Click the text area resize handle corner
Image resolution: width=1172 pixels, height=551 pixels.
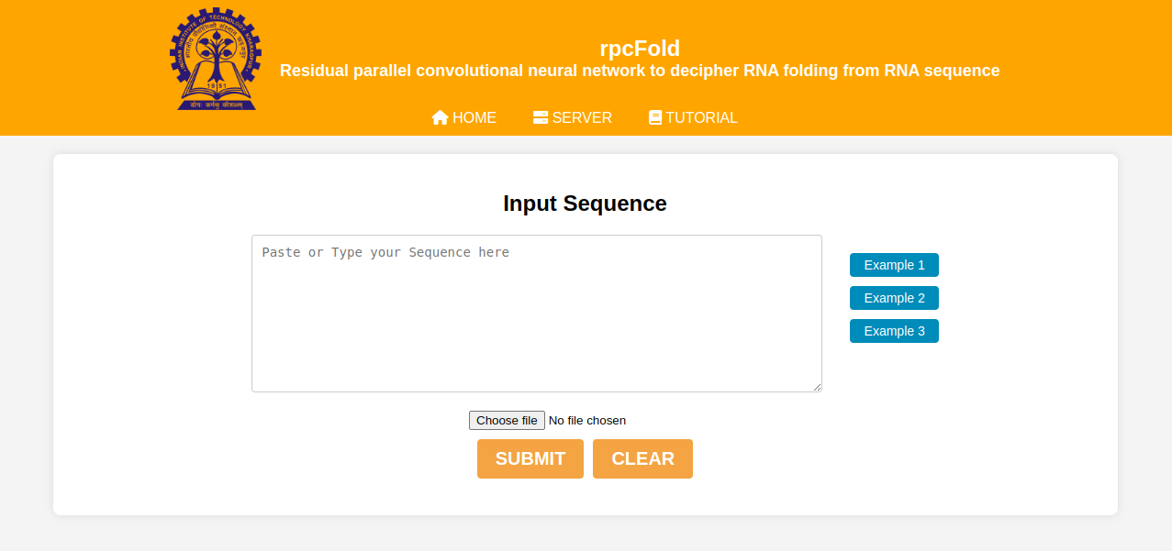point(817,387)
